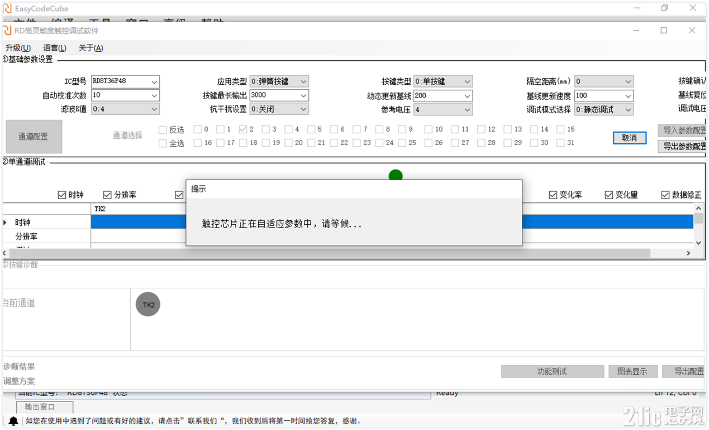Open the 升级(U) menu
This screenshot has width=709, height=430.
[18, 48]
